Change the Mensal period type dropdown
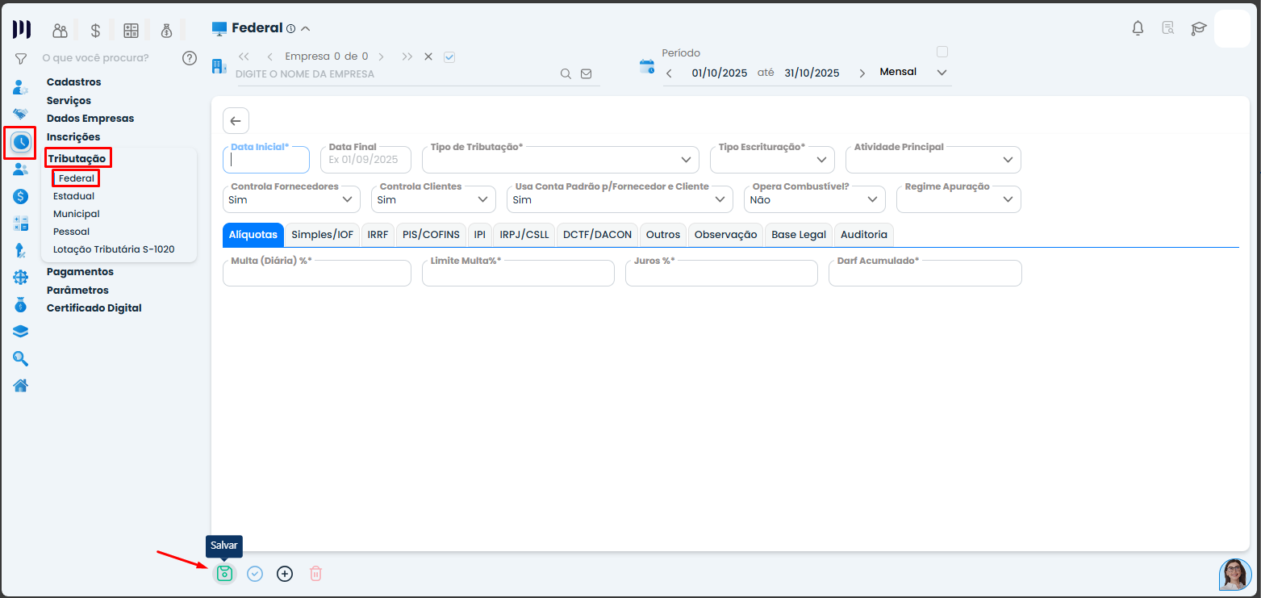Viewport: 1261px width, 598px height. click(913, 73)
